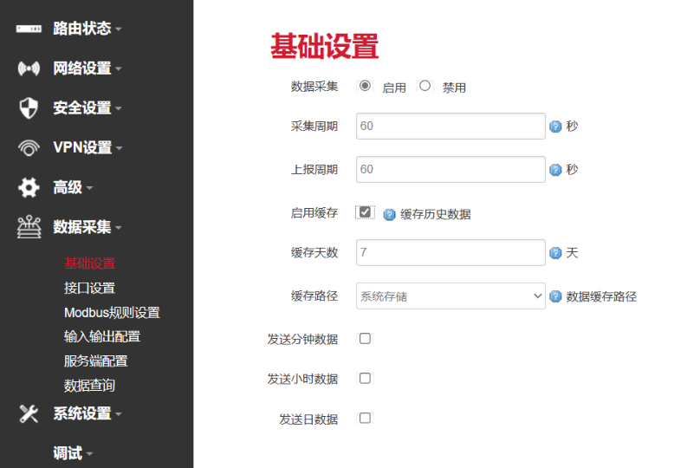Click the network settings antenna icon
This screenshot has width=674, height=468.
pyautogui.click(x=29, y=68)
